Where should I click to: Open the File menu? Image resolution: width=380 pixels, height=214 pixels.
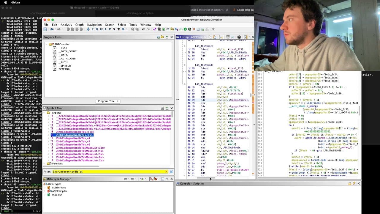pos(46,25)
